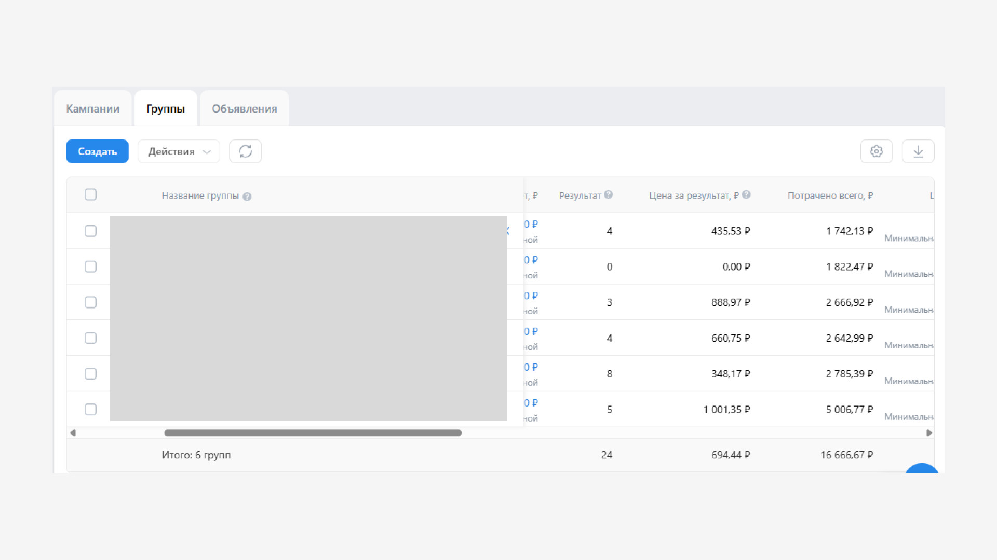Screen dimensions: 997x560
Task: Switch to the Кампании tab
Action: point(92,109)
